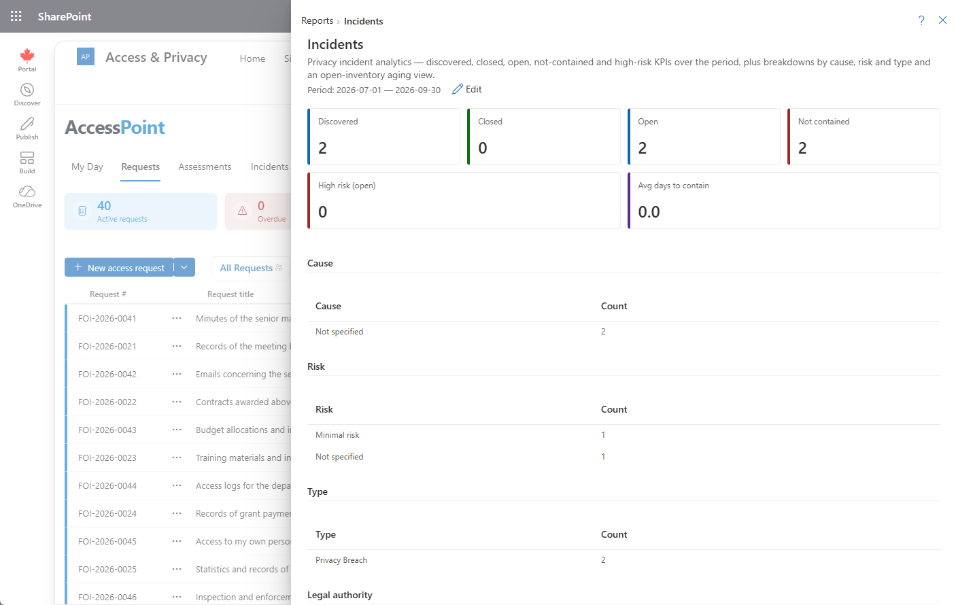Select the FOI-2026-0041 request number
Image resolution: width=956 pixels, height=605 pixels.
107,318
